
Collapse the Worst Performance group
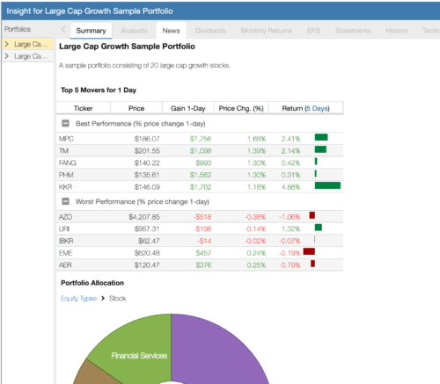click(x=65, y=201)
